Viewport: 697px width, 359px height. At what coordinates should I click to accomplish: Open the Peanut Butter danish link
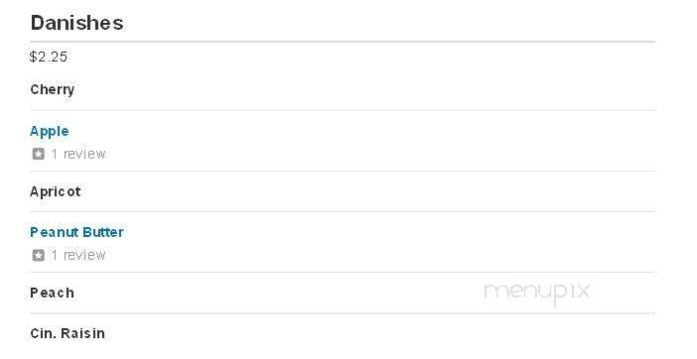pos(76,232)
